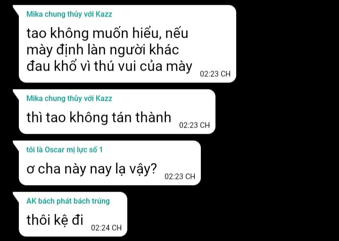Click pointed tail of the "thì tao không tán thành" bubble
The height and width of the screenshot is (241, 339).
coord(16,93)
